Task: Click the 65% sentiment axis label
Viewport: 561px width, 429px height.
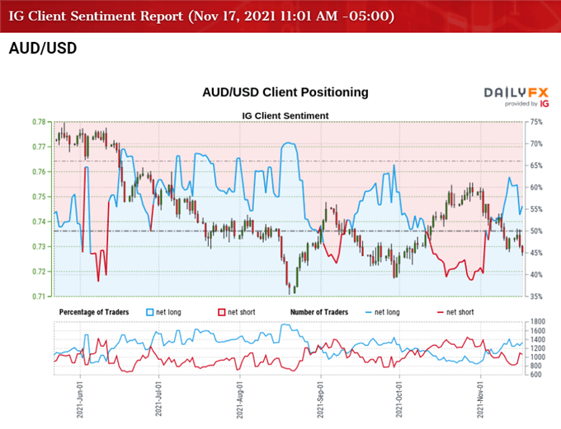Action: [536, 166]
